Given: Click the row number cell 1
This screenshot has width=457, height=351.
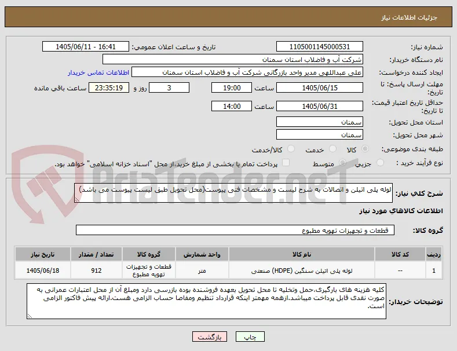Looking at the screenshot, I should [x=434, y=270].
